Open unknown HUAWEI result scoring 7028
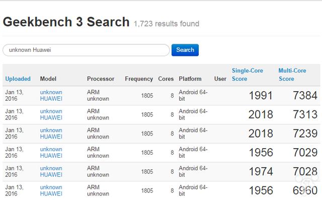322x200 pixels. 51,171
